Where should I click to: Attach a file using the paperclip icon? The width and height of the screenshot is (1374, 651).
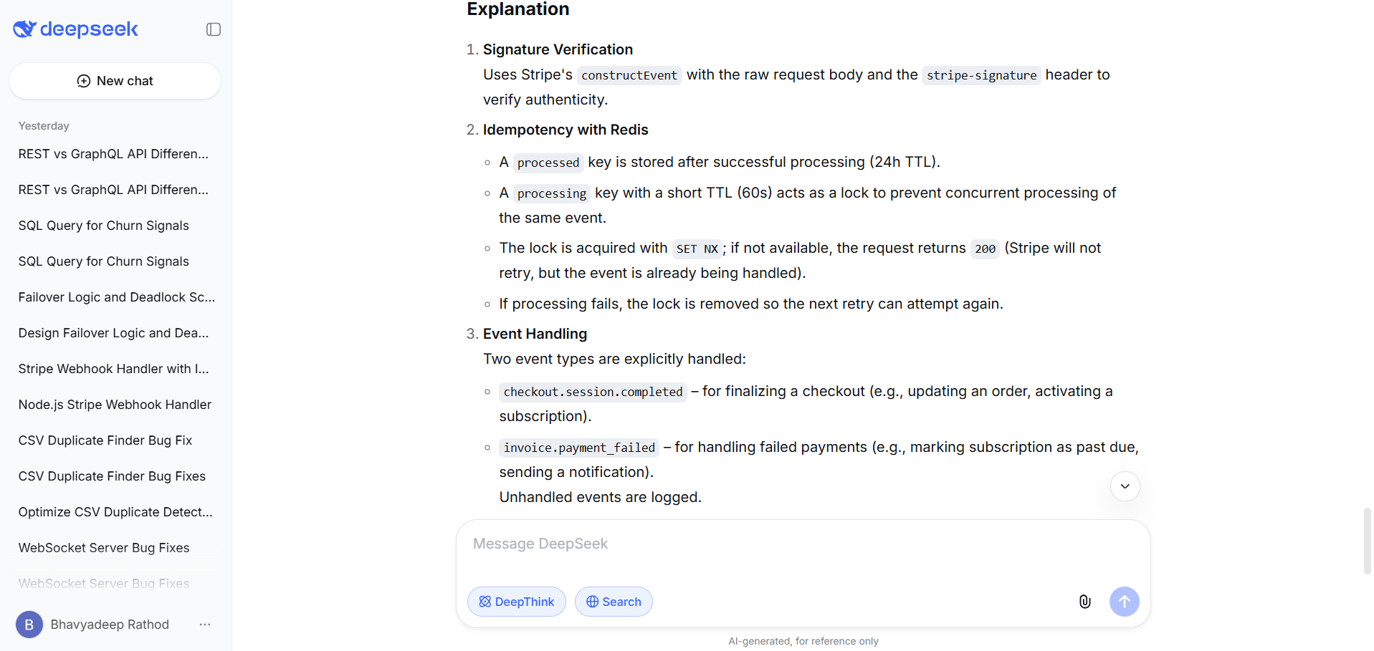pos(1084,602)
